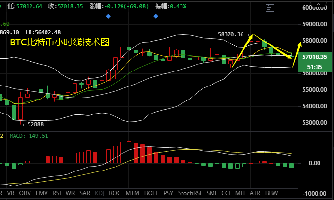Show the PSY indicator
The image size is (334, 200).
[168, 193]
